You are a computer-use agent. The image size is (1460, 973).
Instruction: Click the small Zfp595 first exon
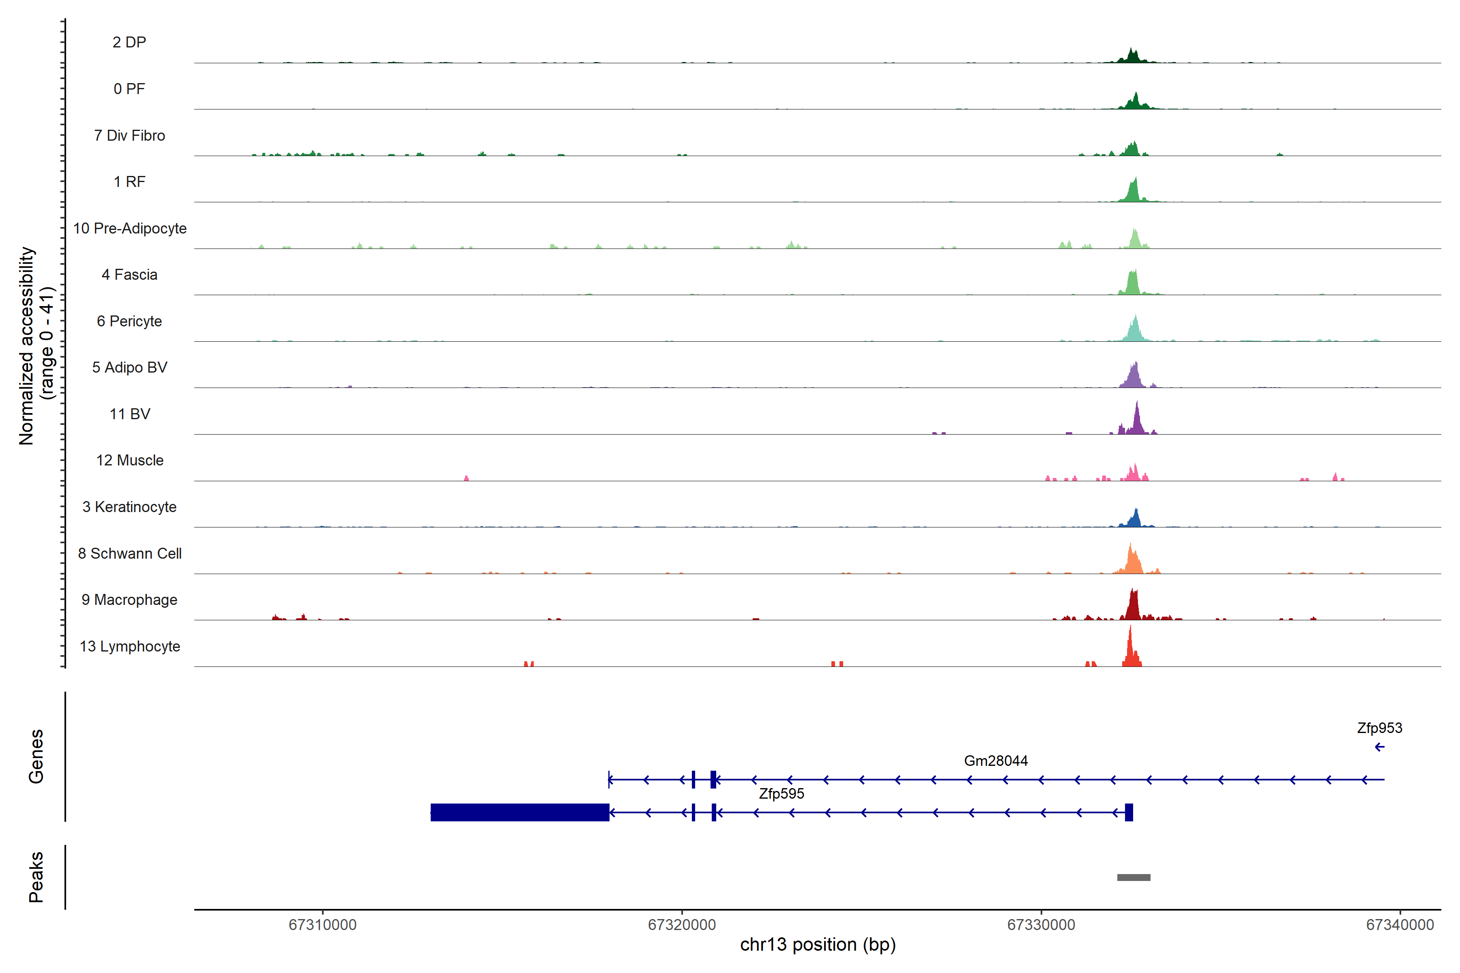[1129, 812]
